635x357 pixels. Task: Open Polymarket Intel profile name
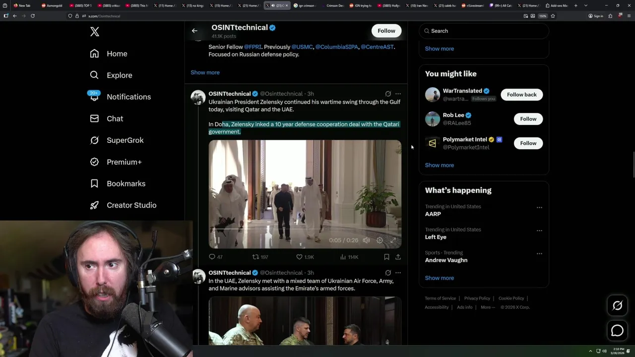(x=465, y=139)
